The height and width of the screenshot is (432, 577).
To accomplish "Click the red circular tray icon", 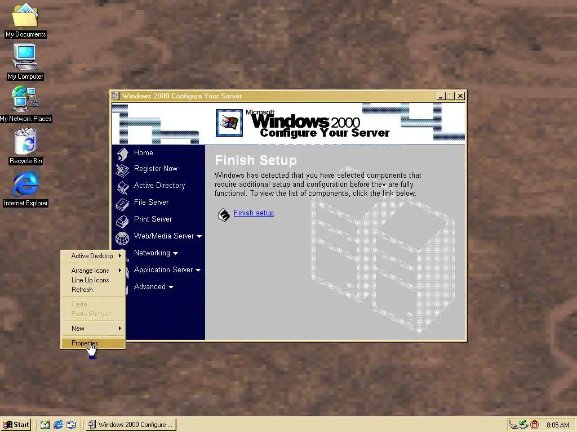I will tap(534, 425).
